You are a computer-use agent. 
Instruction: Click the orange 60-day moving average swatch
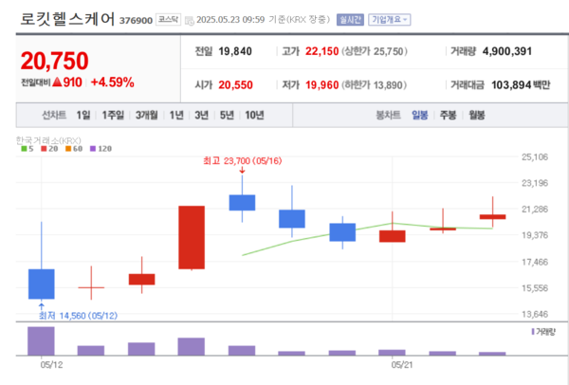pyautogui.click(x=68, y=149)
